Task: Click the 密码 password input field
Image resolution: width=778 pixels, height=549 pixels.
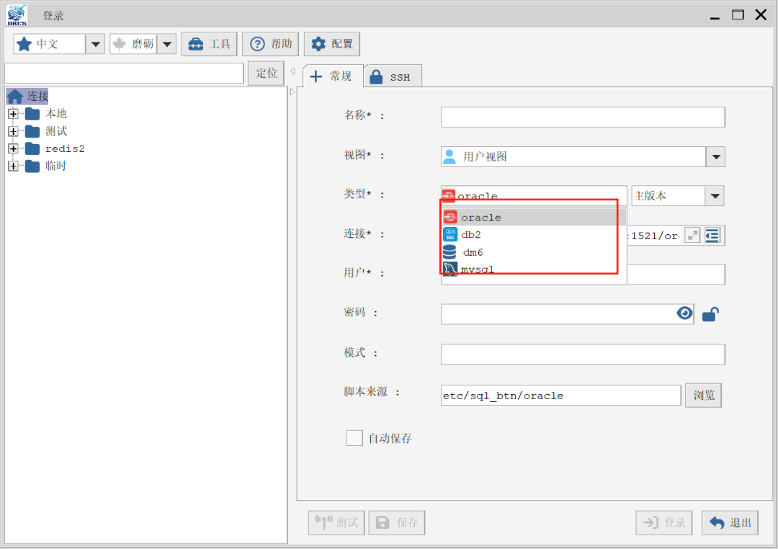Action: click(x=567, y=314)
